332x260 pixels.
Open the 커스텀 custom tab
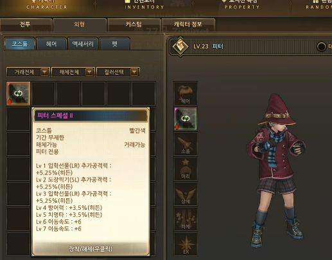134,24
